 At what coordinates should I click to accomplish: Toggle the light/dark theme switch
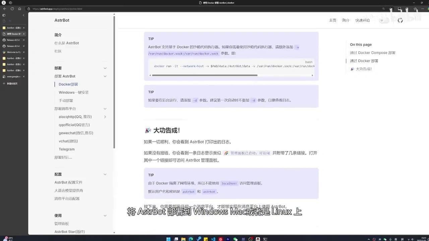pos(384,20)
